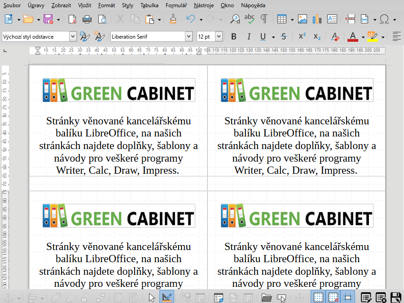Toggle formatting marks pilcrow
The height and width of the screenshot is (303, 404).
tap(264, 19)
